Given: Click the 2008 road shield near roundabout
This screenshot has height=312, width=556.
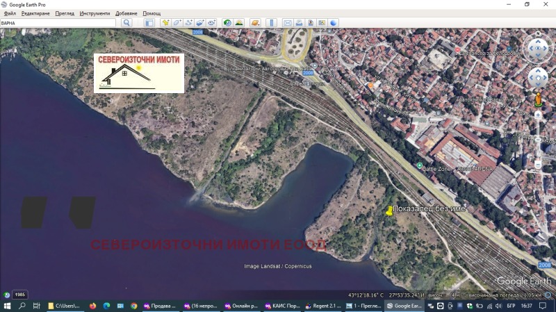Looking at the screenshot, I should coord(307,73).
